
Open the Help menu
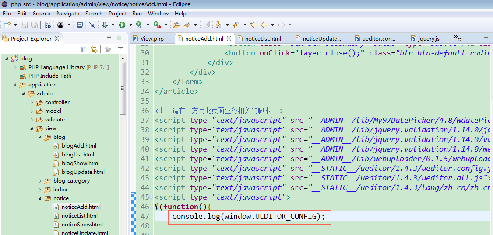[x=180, y=14]
